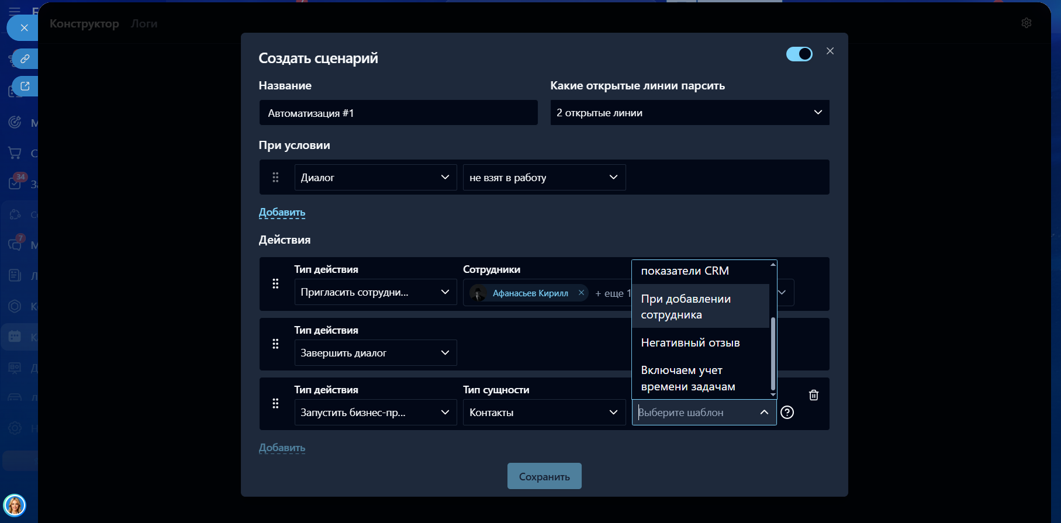Click the question mark help icon

pyautogui.click(x=787, y=413)
